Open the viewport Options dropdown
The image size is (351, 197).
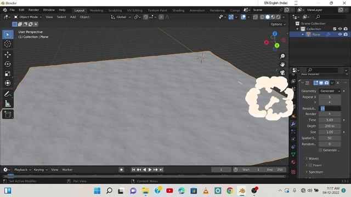pos(278,24)
